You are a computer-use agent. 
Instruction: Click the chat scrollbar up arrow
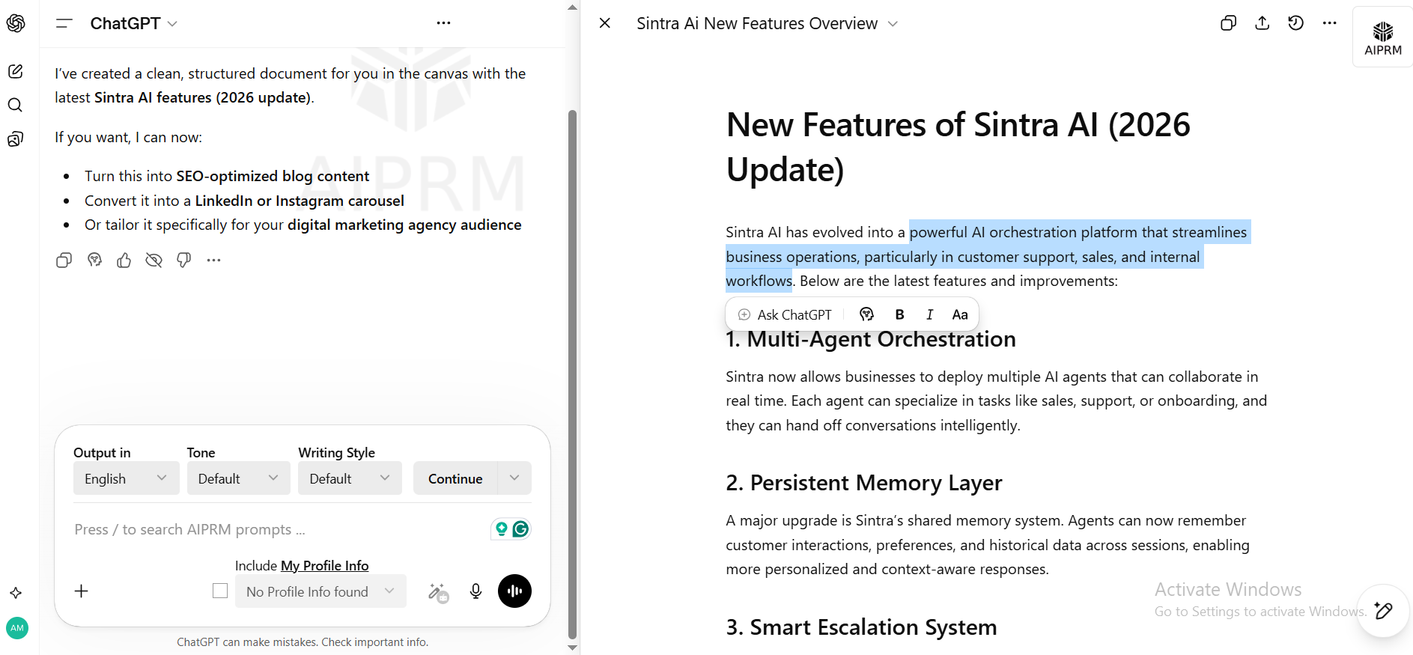coord(573,7)
